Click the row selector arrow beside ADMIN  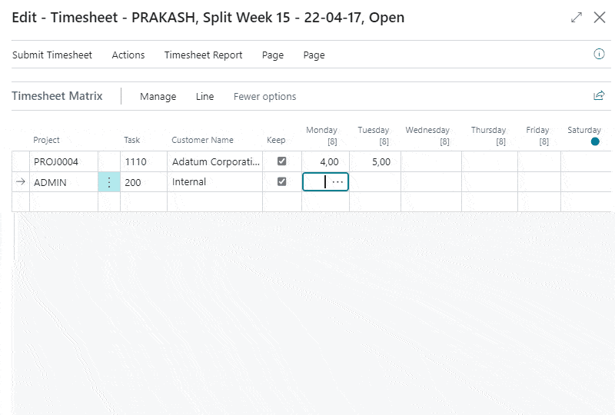tap(21, 182)
